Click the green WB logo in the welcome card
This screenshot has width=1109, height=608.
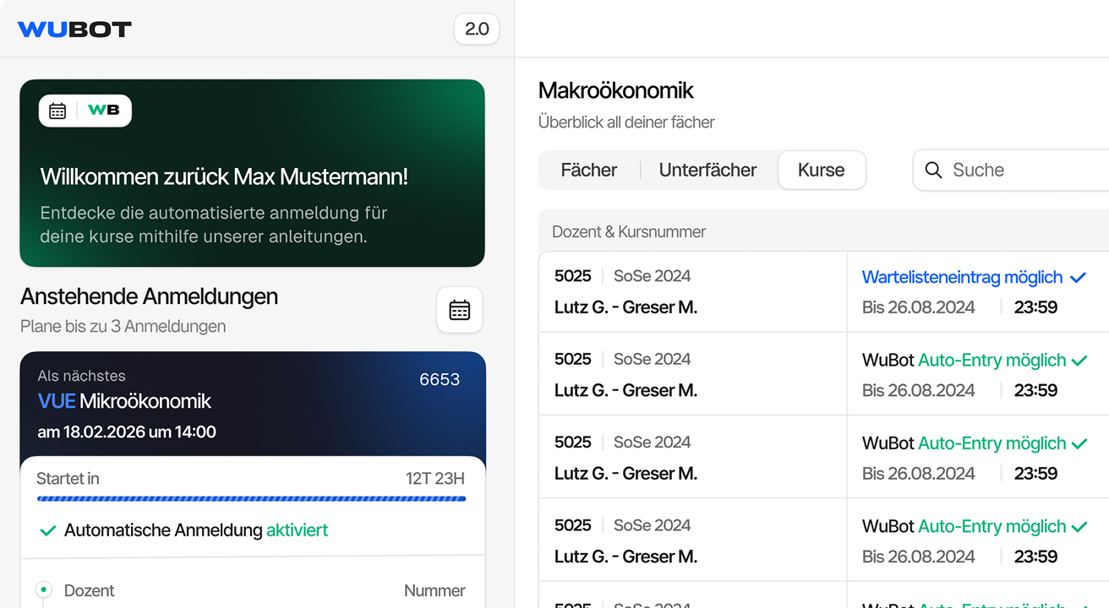(104, 111)
